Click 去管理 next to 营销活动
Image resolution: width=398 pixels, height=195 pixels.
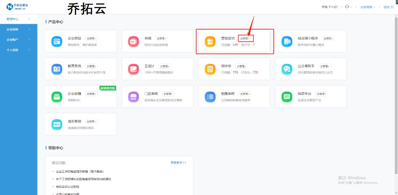click(x=245, y=39)
